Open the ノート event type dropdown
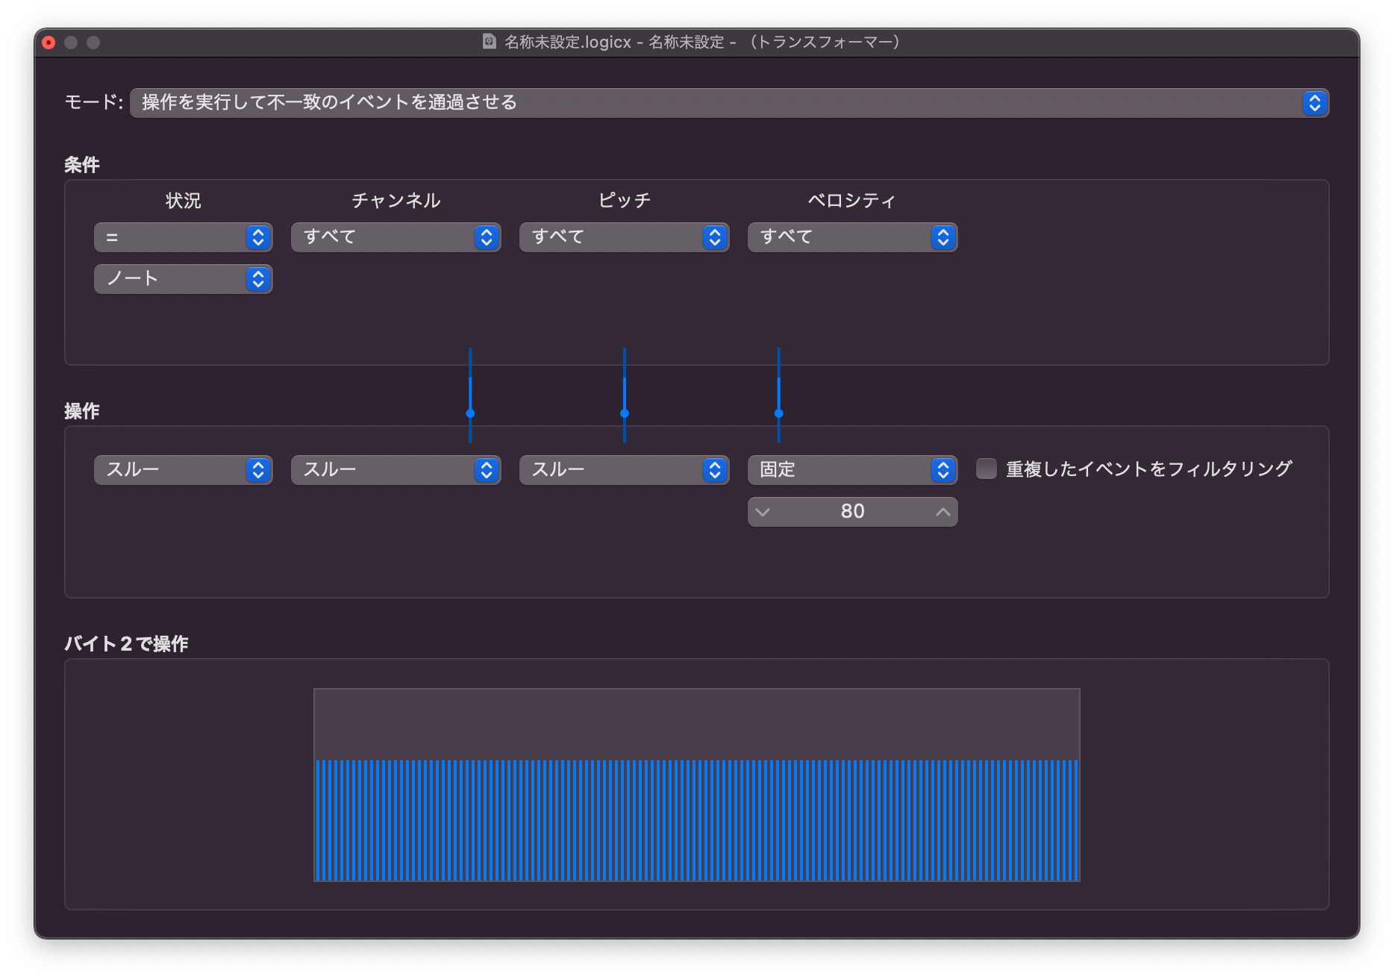 183,279
